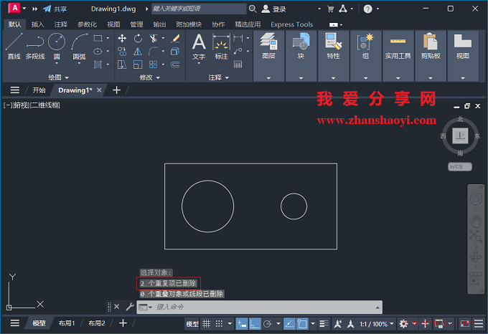Screen dimensions: 488x334
Task: Toggle lineweight display in status bar
Action: (x=324, y=324)
